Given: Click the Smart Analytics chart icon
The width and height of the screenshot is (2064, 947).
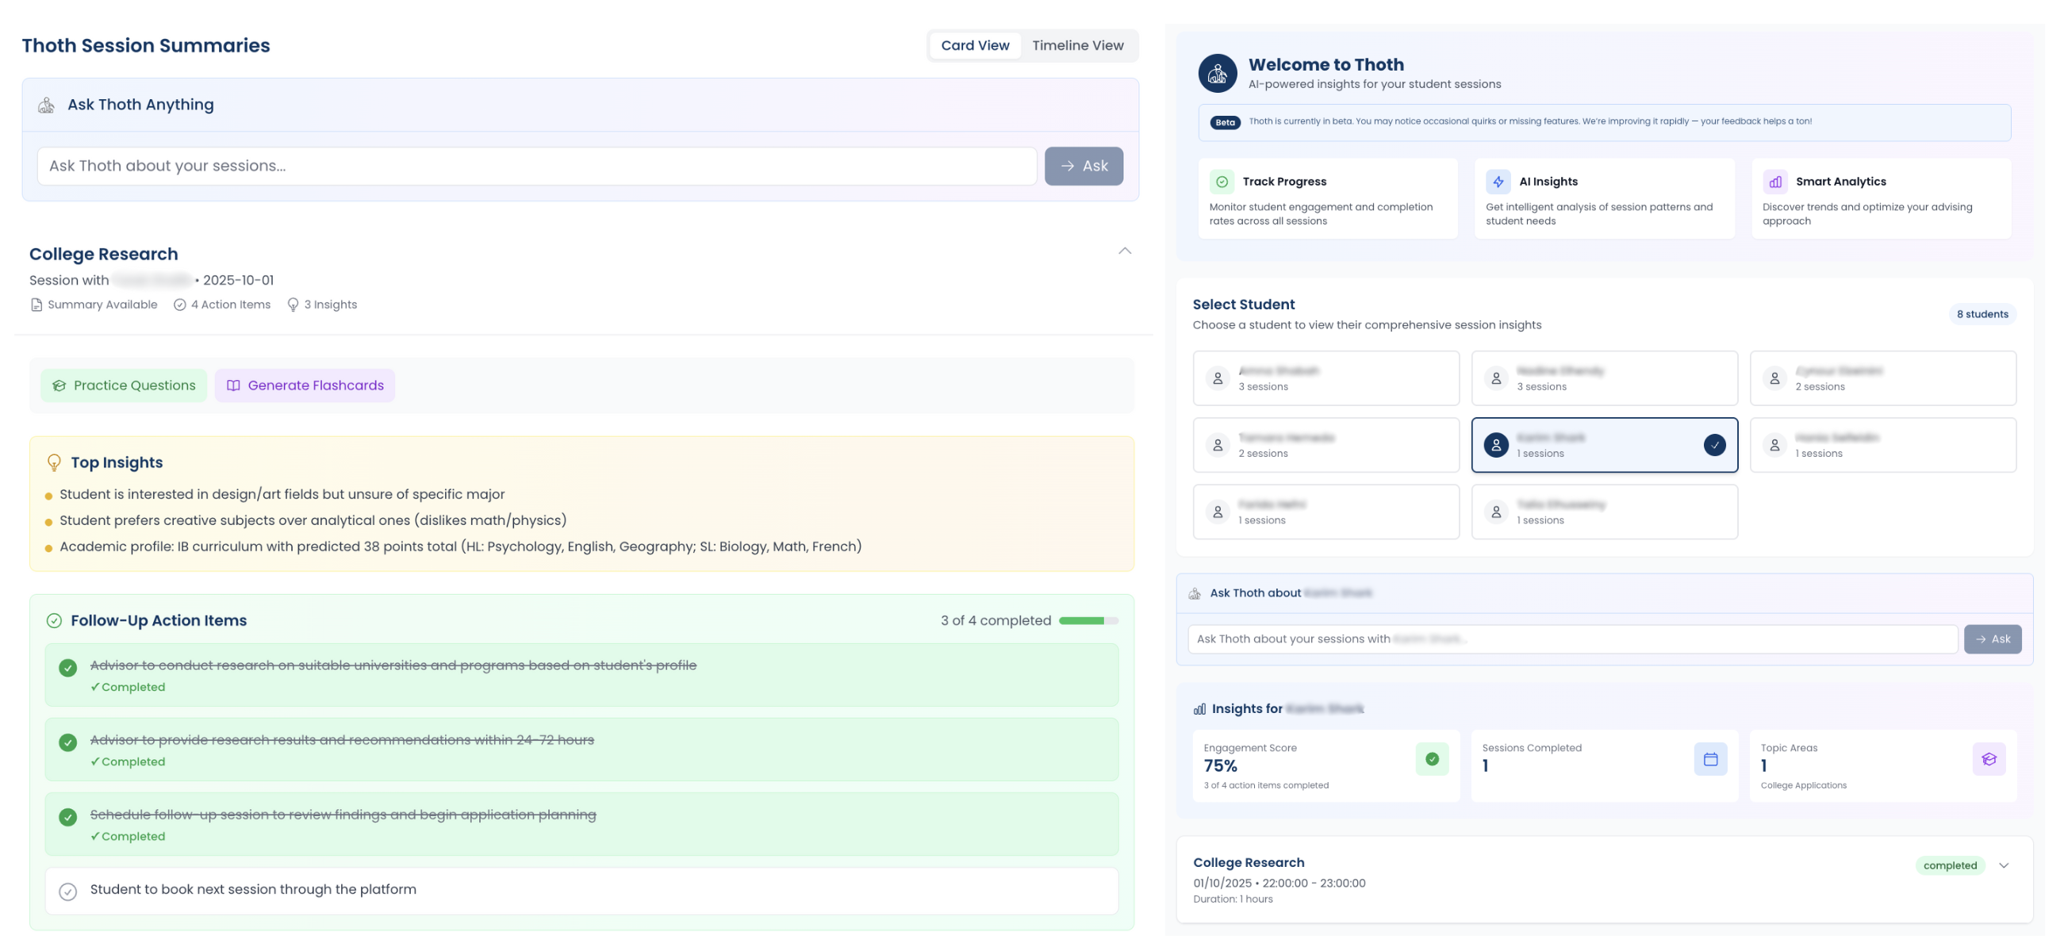Looking at the screenshot, I should [x=1774, y=181].
